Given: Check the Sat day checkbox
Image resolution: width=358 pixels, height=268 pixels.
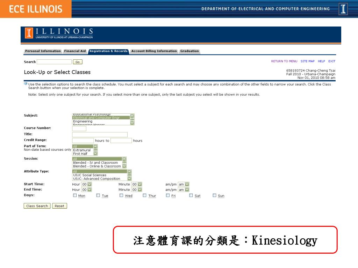Looking at the screenshot, I should pos(191,195).
